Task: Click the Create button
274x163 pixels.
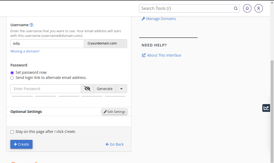Action: click(x=21, y=144)
